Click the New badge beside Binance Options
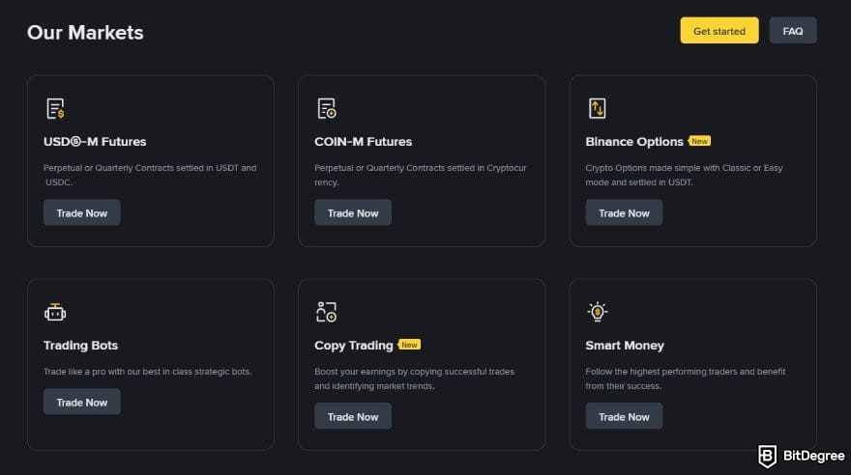This screenshot has width=851, height=475. point(699,141)
